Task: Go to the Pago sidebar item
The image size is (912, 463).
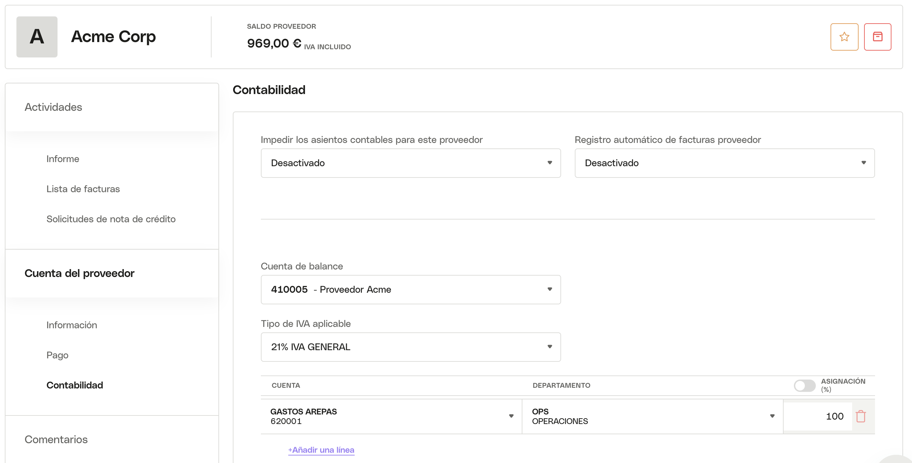Action: 58,355
